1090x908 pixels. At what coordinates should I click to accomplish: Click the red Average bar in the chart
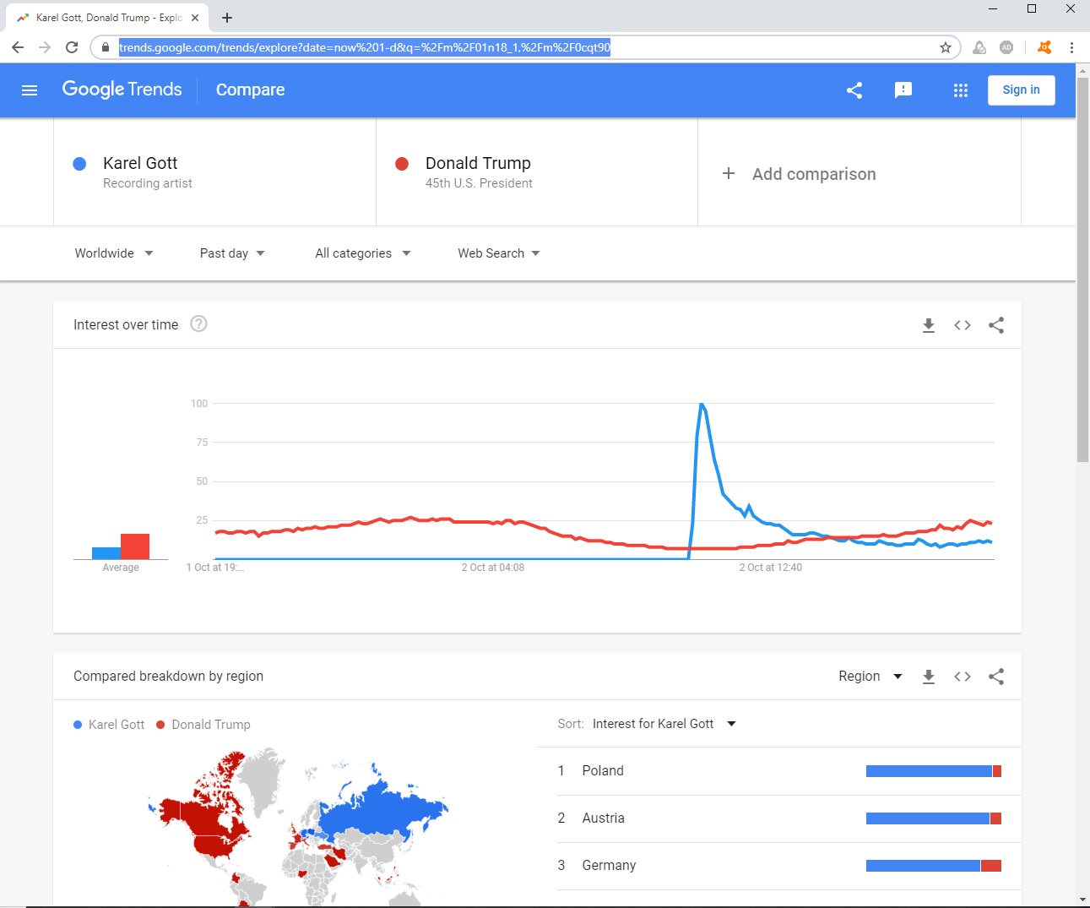click(135, 546)
